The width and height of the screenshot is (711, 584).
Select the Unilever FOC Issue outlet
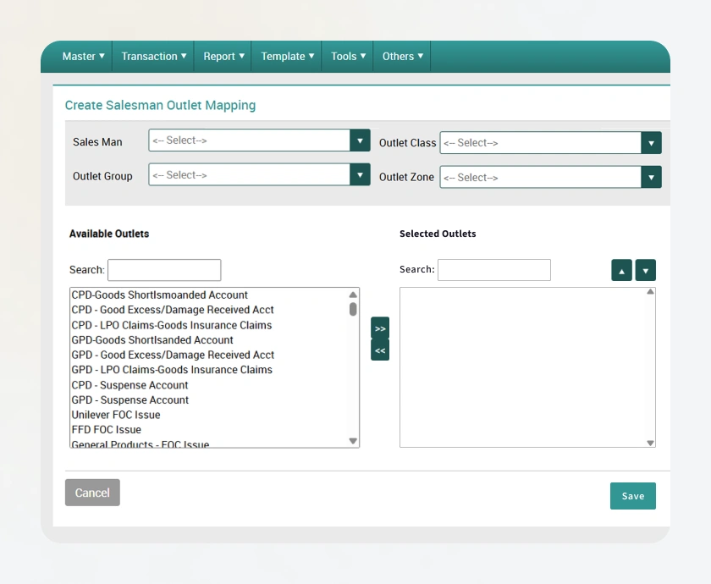(x=116, y=415)
